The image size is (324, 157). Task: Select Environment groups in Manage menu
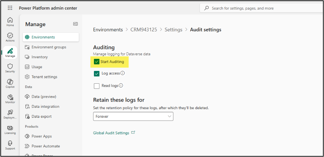pos(48,47)
